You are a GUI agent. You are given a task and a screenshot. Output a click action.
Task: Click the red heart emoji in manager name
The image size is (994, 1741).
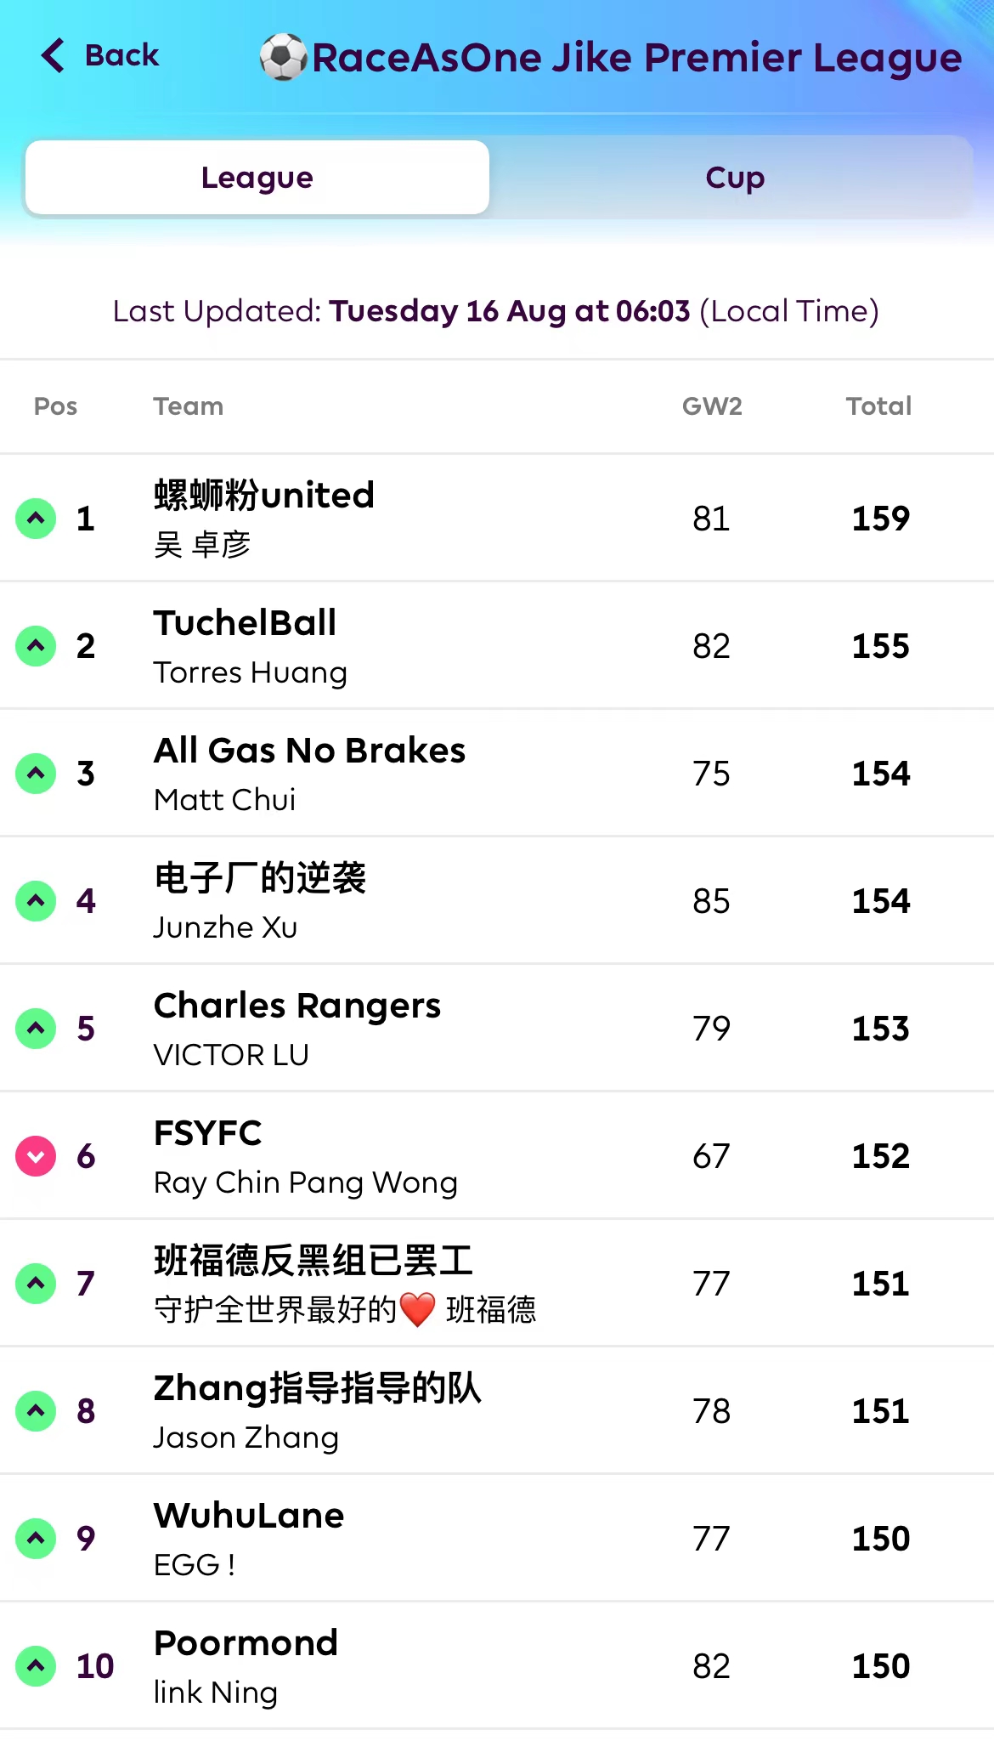(x=417, y=1310)
